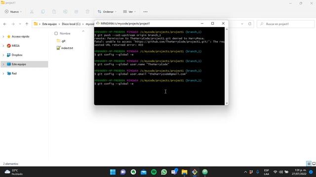Click the Buscar en project1 search field
The image size is (316, 177).
tap(285, 24)
